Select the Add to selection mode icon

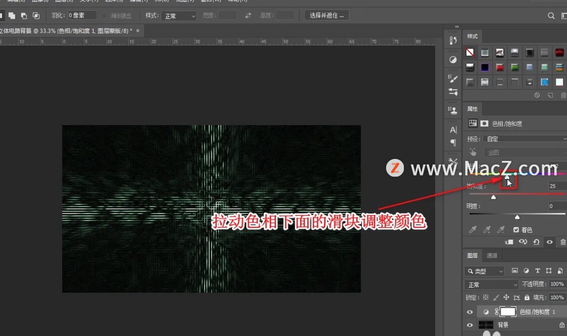pos(12,16)
